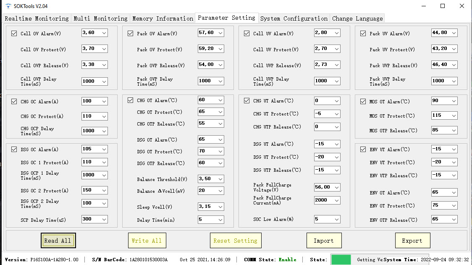Expand the Balance Threshold dropdown arrow

pos(220,179)
